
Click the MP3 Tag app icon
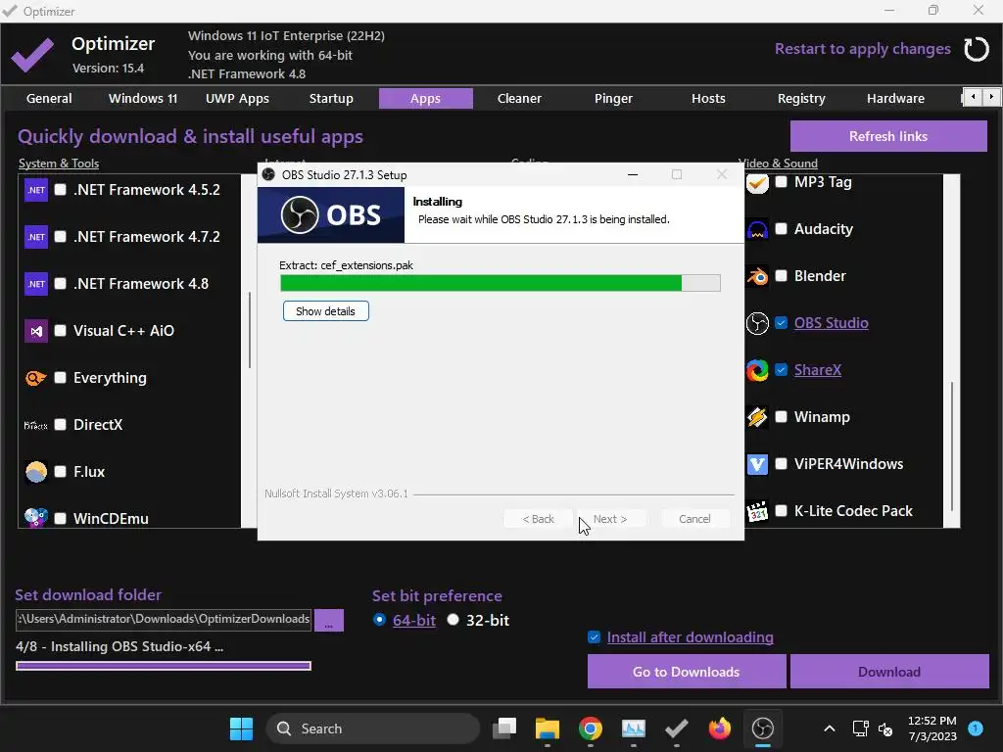(x=757, y=183)
